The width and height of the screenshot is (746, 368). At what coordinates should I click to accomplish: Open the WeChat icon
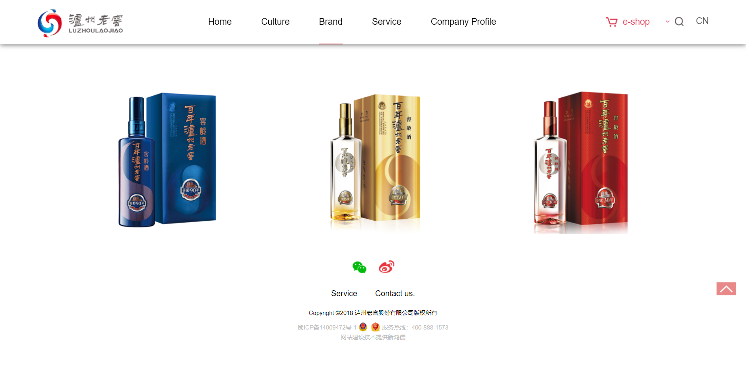tap(359, 267)
